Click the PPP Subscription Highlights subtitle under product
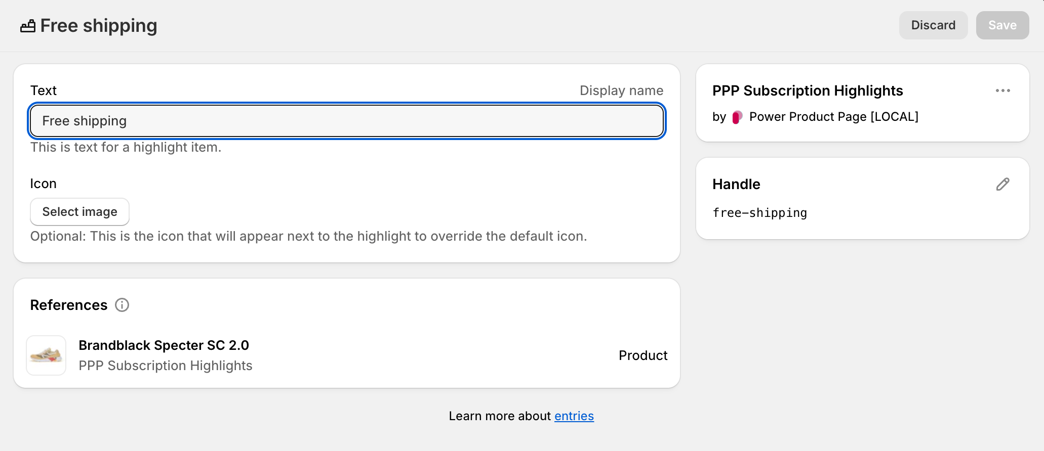The height and width of the screenshot is (451, 1044). tap(166, 366)
